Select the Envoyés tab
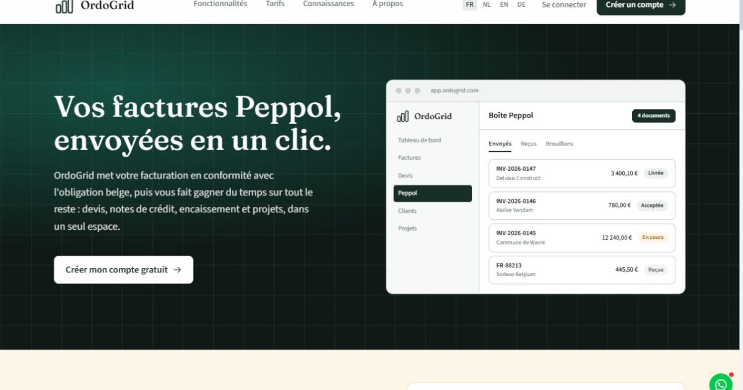Screen dimensions: 743x390 500,144
